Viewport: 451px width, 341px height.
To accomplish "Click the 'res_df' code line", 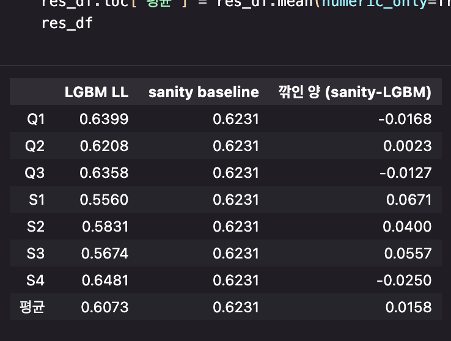I will (67, 23).
